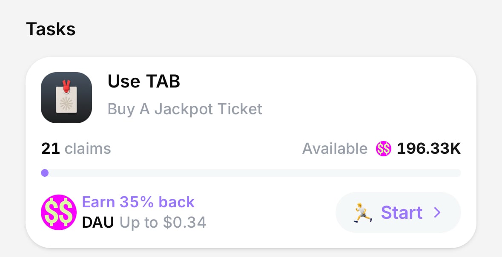Click the Buy A Jackpot Ticket subtitle
Viewport: 502px width, 257px height.
click(x=185, y=109)
